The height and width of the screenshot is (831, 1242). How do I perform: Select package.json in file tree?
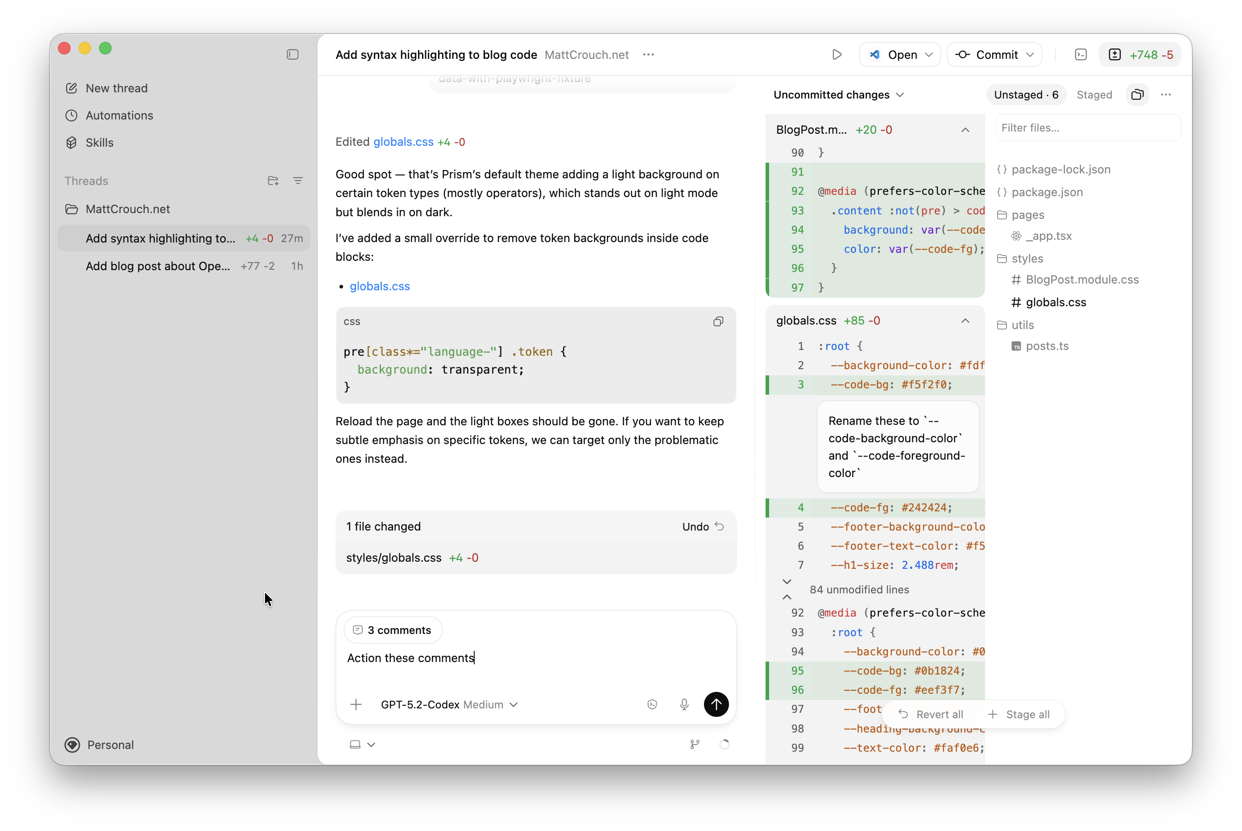[x=1040, y=193]
